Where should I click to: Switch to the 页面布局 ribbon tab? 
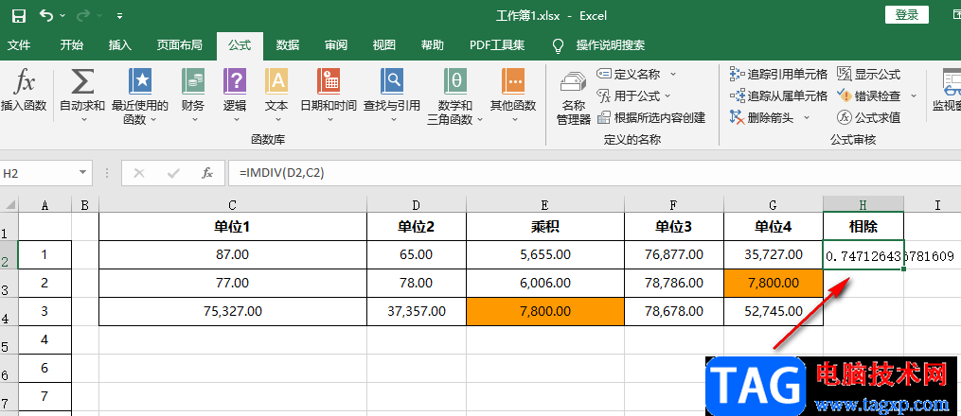179,45
